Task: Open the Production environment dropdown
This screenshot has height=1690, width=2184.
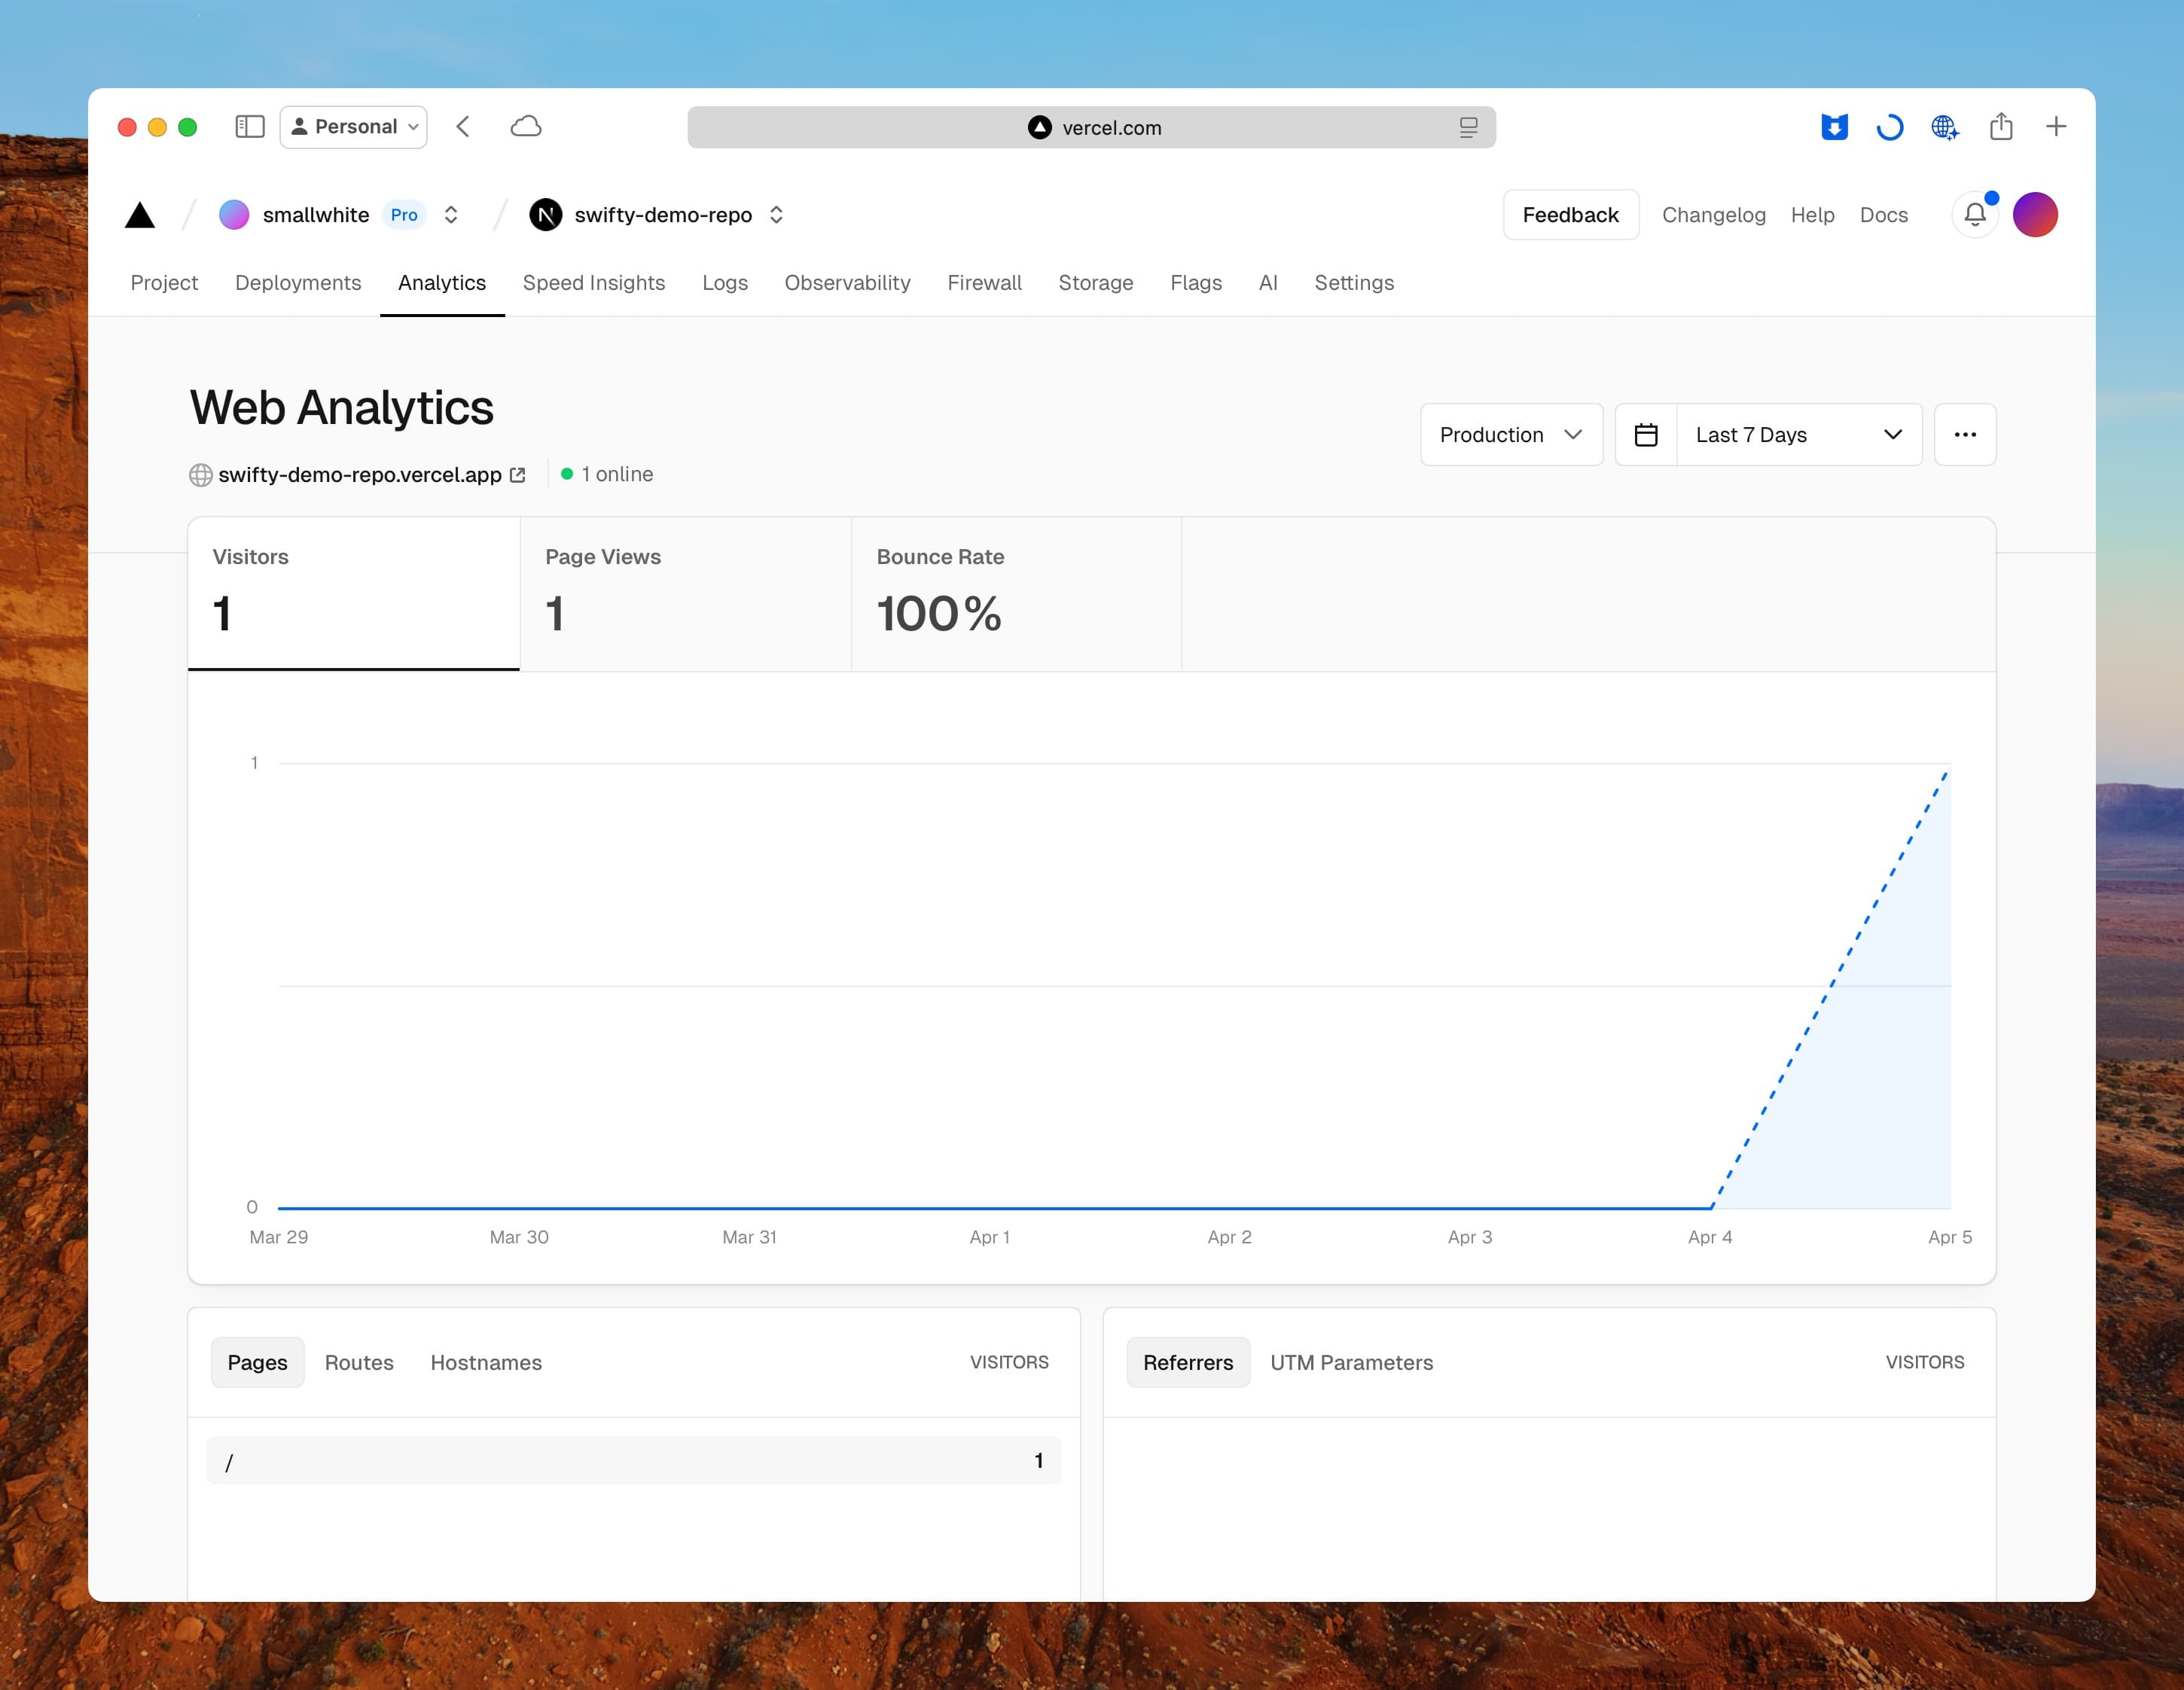Action: pos(1511,435)
